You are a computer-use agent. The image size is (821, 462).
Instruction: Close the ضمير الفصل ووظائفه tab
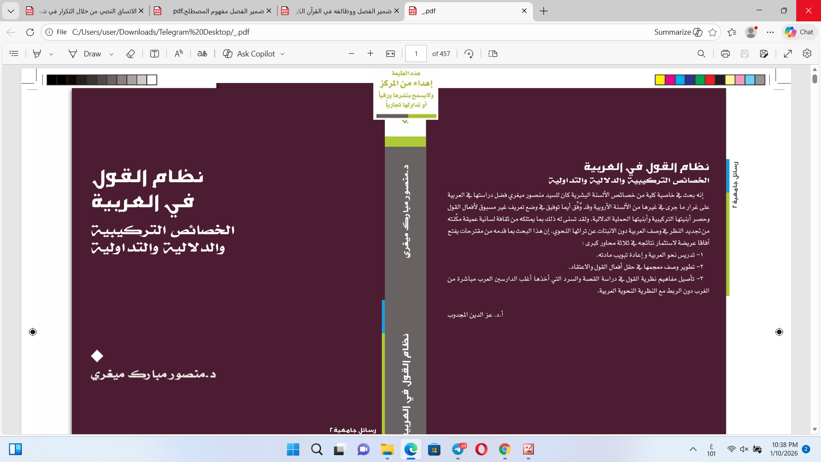(x=396, y=11)
